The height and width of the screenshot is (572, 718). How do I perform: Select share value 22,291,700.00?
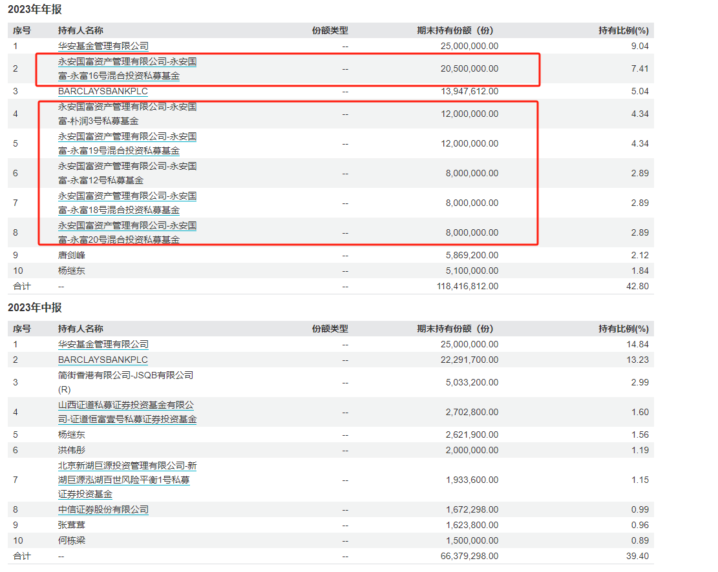click(469, 360)
